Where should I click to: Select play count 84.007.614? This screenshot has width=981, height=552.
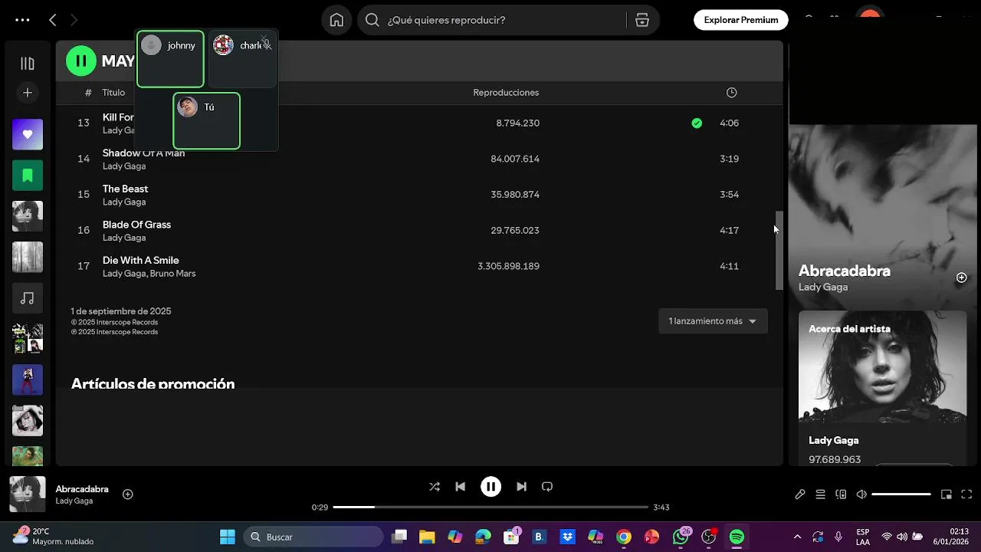(x=515, y=159)
